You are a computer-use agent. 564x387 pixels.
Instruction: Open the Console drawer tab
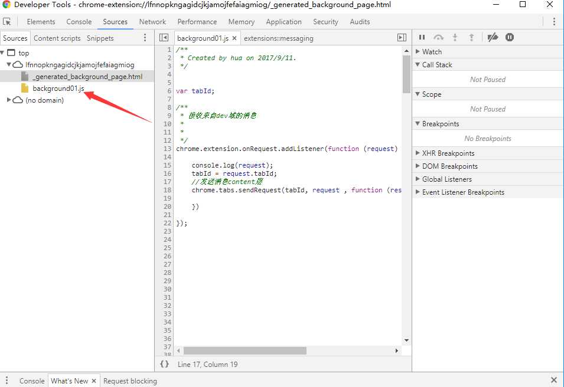pos(32,381)
